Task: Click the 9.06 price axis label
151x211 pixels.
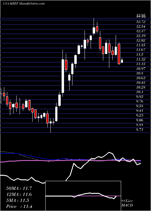Action: pyautogui.click(x=140, y=120)
